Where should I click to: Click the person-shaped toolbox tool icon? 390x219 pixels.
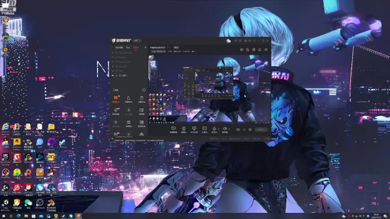[129, 99]
